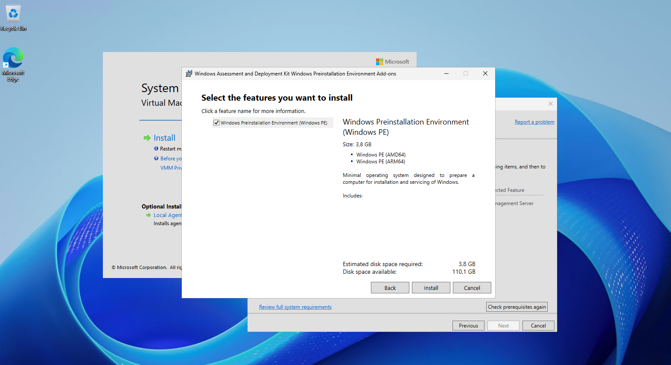The width and height of the screenshot is (671, 365).
Task: Launch Microsoft Edge from the desktop
Action: pos(13,64)
